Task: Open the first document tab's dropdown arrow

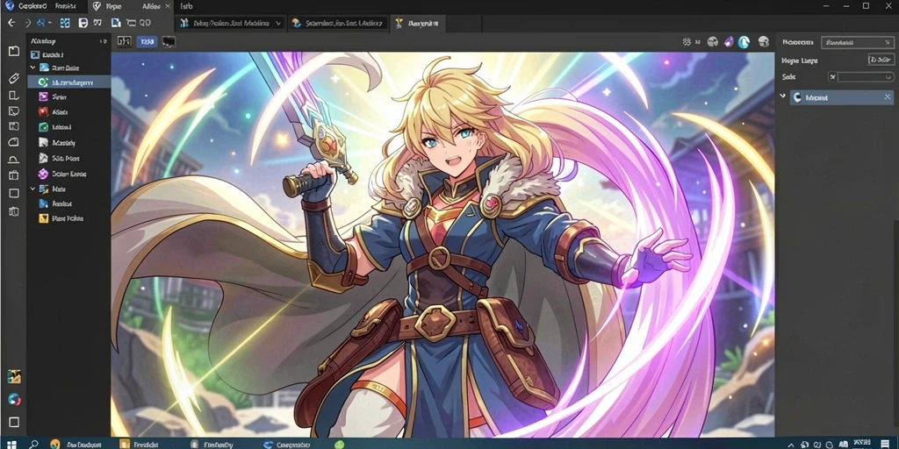Action: 278,24
